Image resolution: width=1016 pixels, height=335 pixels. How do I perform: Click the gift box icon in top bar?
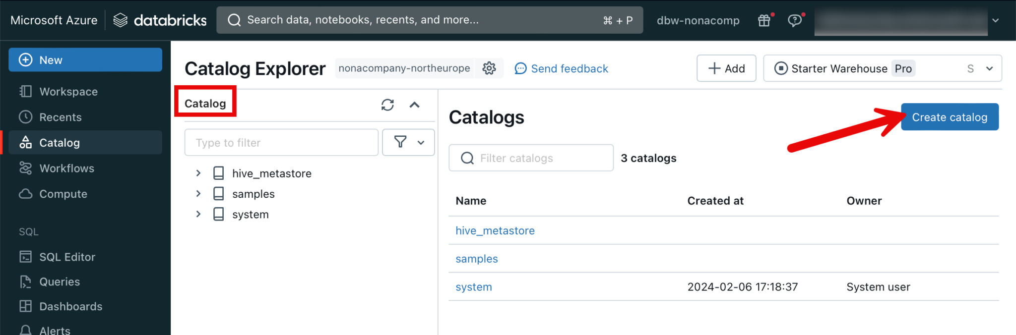[x=764, y=20]
